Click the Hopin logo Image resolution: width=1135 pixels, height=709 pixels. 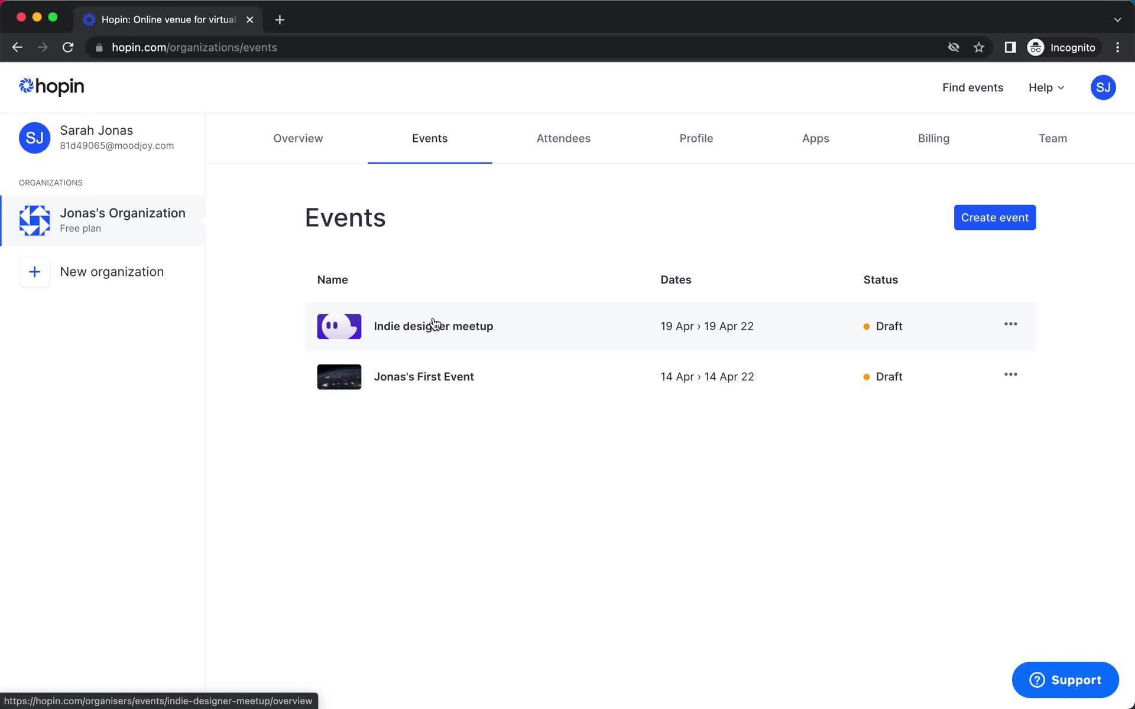click(x=51, y=87)
